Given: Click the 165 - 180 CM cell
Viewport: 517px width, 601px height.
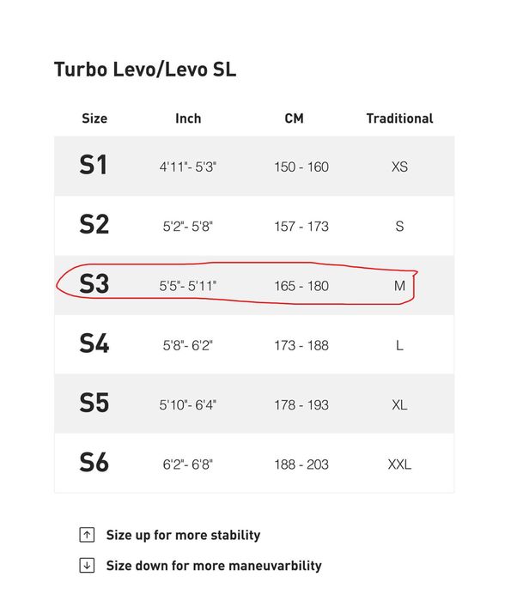Looking at the screenshot, I should coord(301,285).
